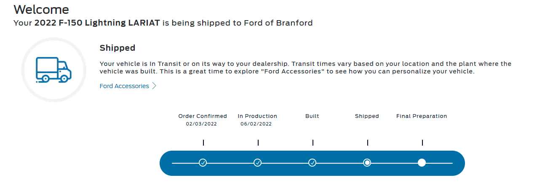Click the In Production checkmark circle
Screen dimensions: 537x188
[258, 163]
